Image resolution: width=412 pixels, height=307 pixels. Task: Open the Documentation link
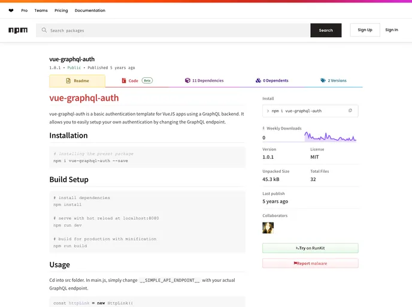pos(90,11)
